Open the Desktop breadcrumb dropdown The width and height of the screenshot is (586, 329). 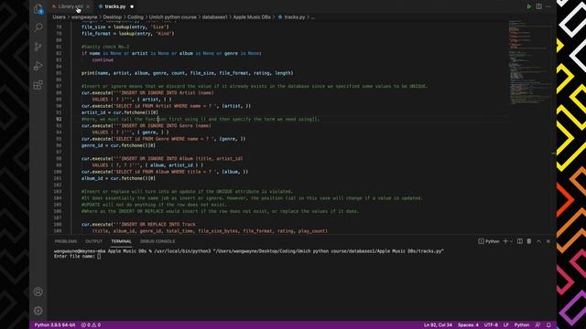[112, 17]
